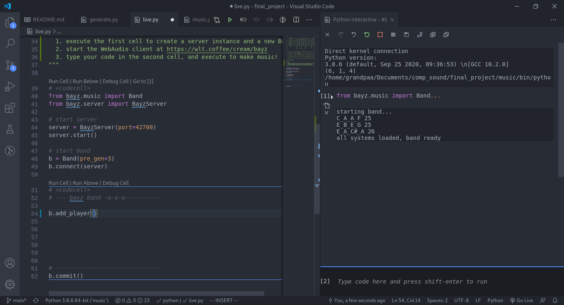Clear all cells in Python Interactive
The height and width of the screenshot is (305, 564).
pos(327,35)
